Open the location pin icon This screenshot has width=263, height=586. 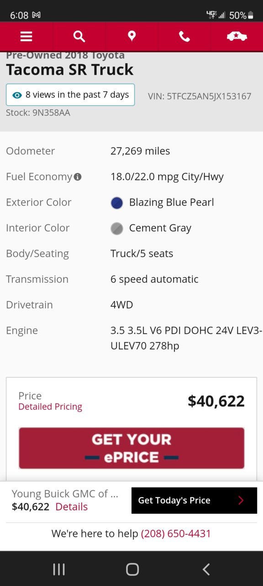pos(132,36)
